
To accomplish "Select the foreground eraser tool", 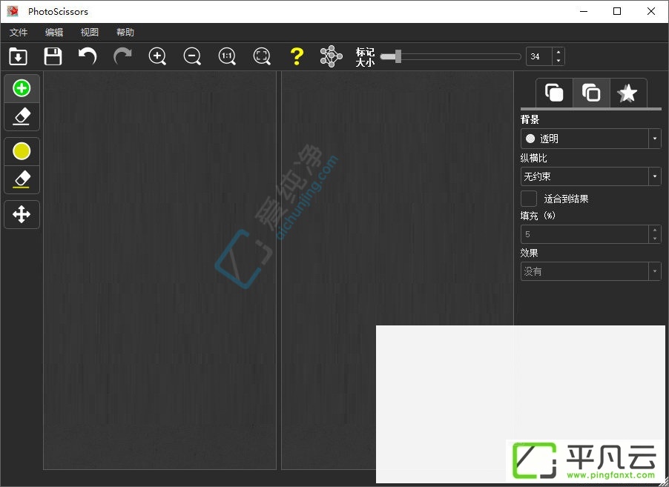I will coord(22,116).
